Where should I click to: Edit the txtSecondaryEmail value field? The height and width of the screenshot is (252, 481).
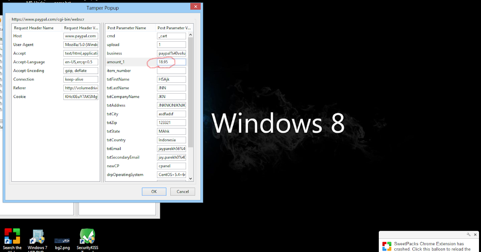(171, 157)
